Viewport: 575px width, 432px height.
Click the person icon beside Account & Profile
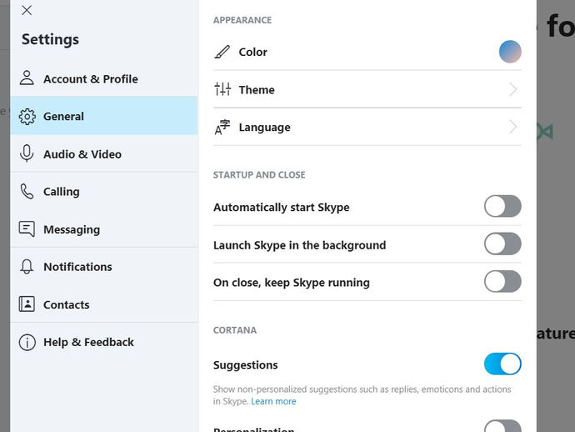click(27, 78)
